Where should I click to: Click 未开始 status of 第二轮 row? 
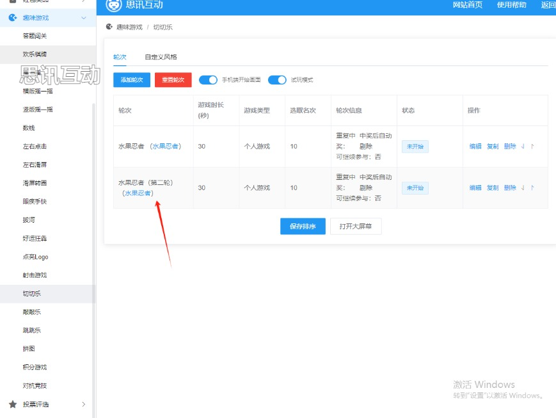point(415,188)
